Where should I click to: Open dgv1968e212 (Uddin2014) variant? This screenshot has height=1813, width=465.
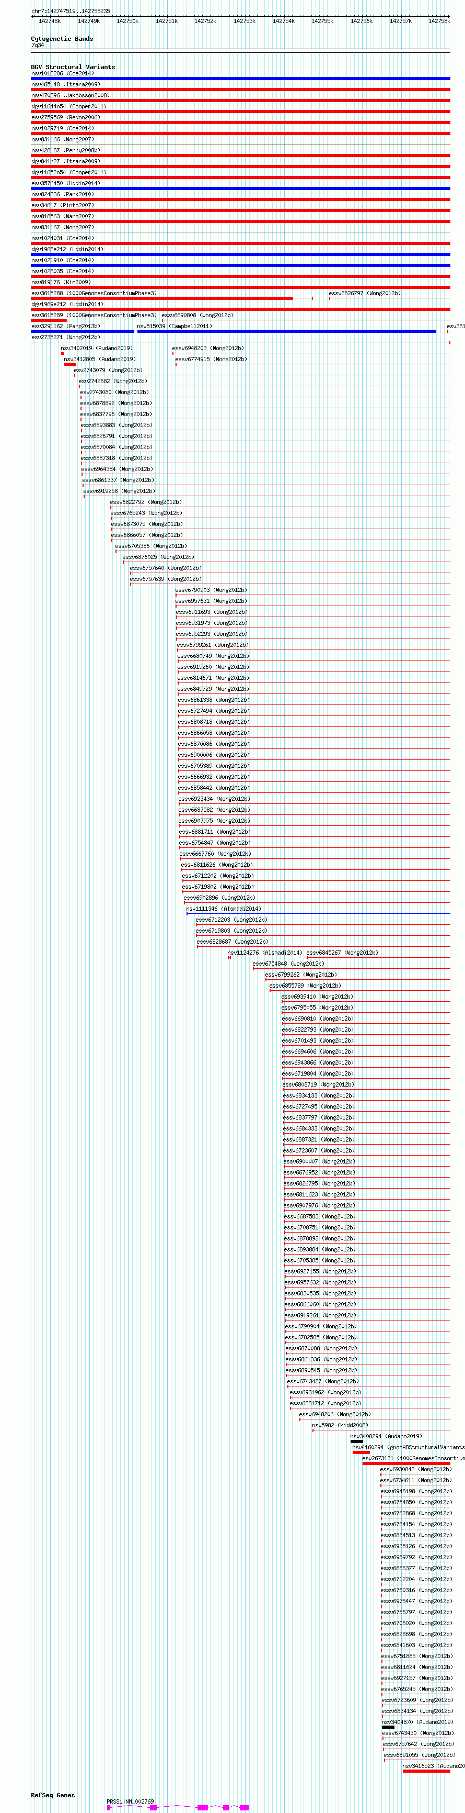point(67,249)
